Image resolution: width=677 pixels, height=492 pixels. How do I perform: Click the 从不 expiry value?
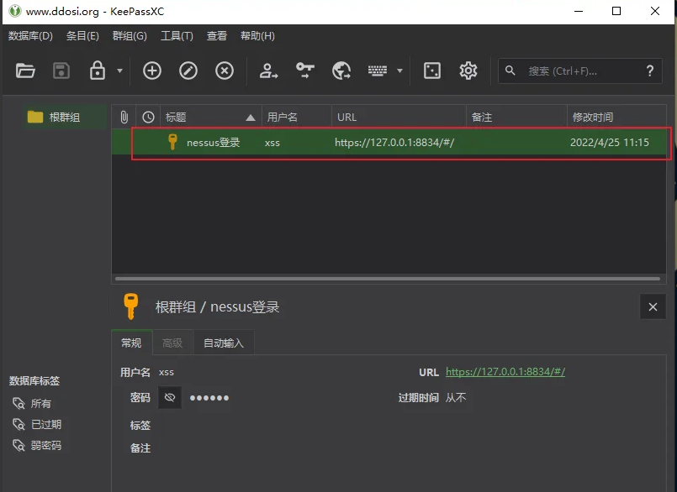click(456, 397)
